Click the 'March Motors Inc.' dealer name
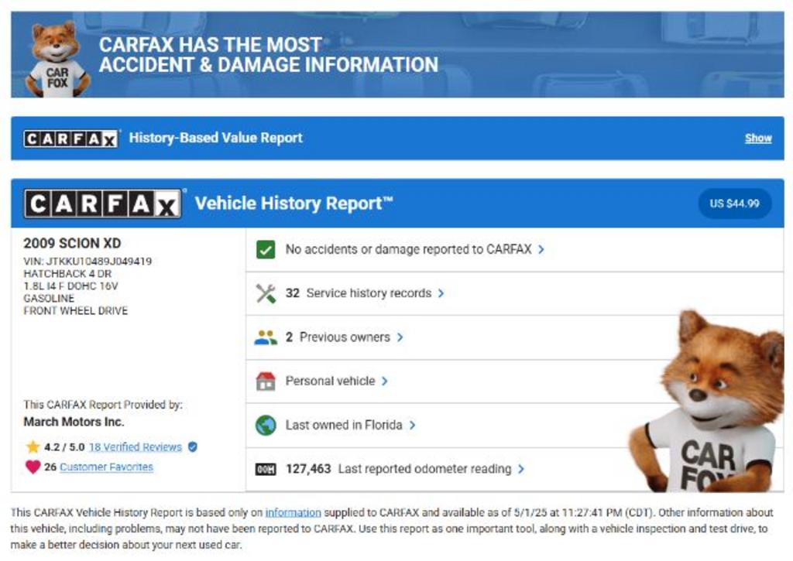Viewport: 793px width, 561px height. click(x=74, y=422)
